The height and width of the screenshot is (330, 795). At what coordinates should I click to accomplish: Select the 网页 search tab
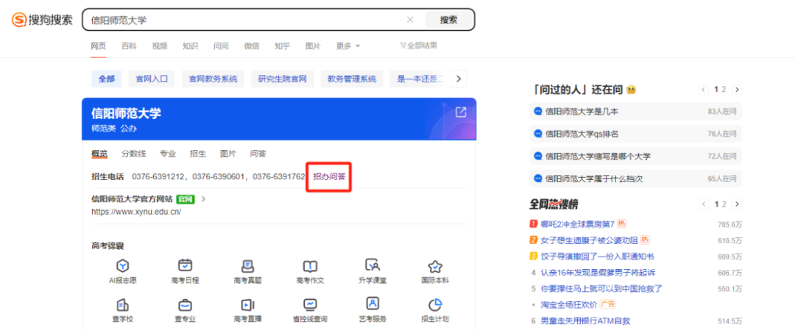[99, 46]
